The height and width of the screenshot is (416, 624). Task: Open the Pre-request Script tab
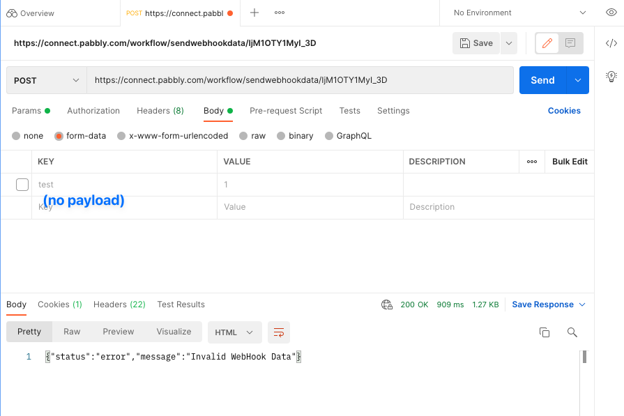click(286, 111)
